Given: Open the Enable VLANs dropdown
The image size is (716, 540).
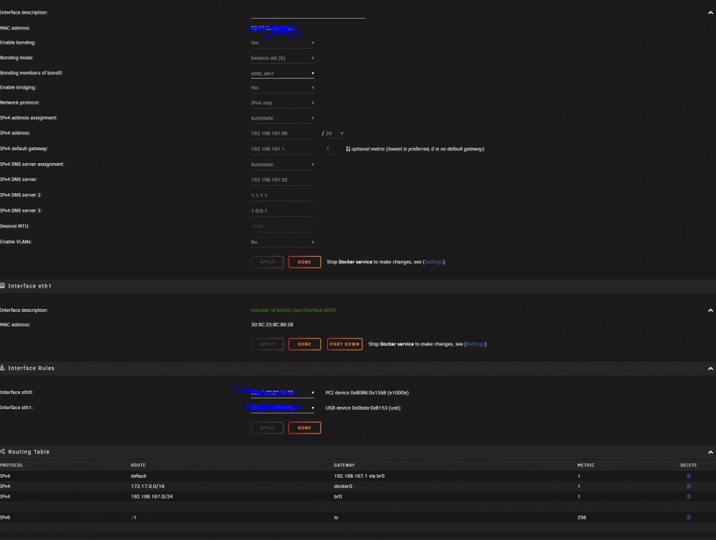Looking at the screenshot, I should 282,242.
